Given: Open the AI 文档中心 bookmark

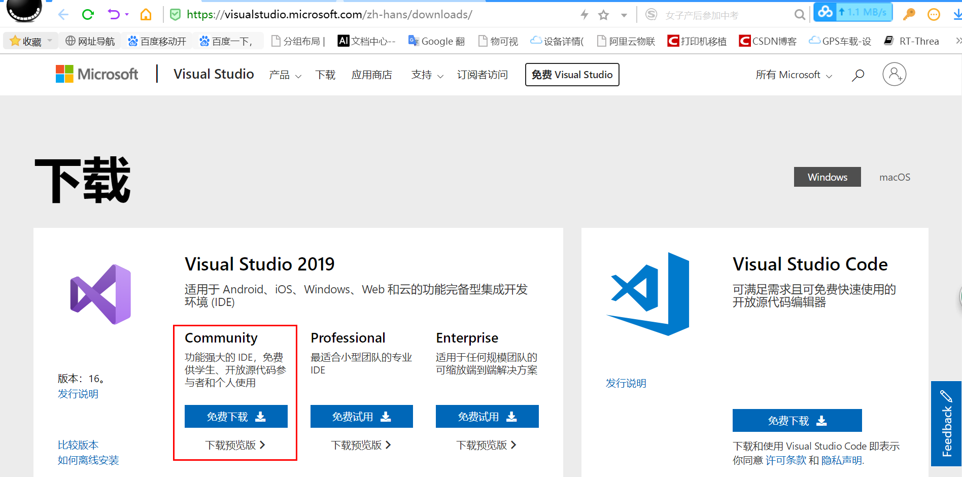Looking at the screenshot, I should coord(367,41).
